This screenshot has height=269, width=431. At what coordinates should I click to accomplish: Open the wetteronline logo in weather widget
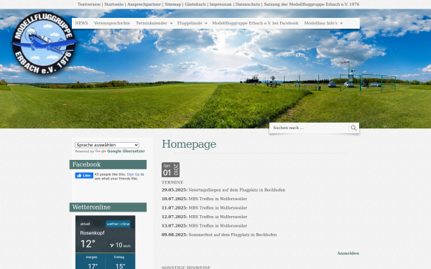(x=118, y=224)
